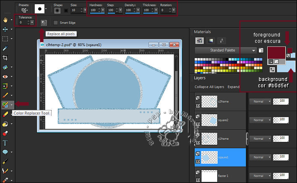Select the Crop tool
Image resolution: width=297 pixels, height=183 pixels.
pyautogui.click(x=5, y=58)
